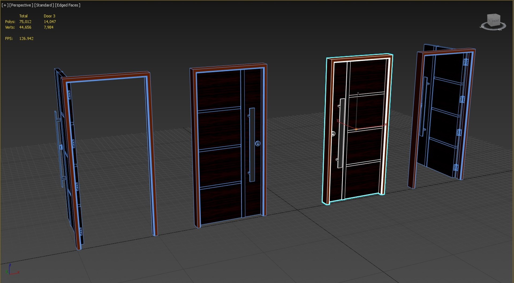Image resolution: width=514 pixels, height=283 pixels.
Task: Open the [+] viewport general menu
Action: click(5, 5)
